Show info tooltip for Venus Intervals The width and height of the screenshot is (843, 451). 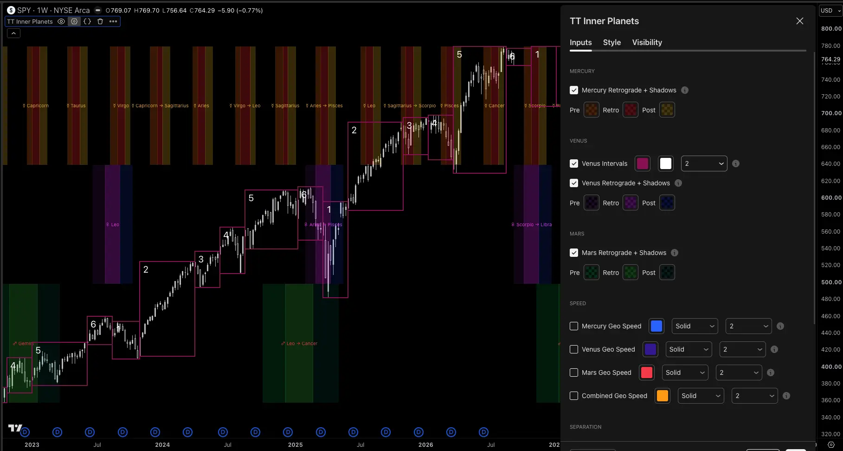click(736, 163)
